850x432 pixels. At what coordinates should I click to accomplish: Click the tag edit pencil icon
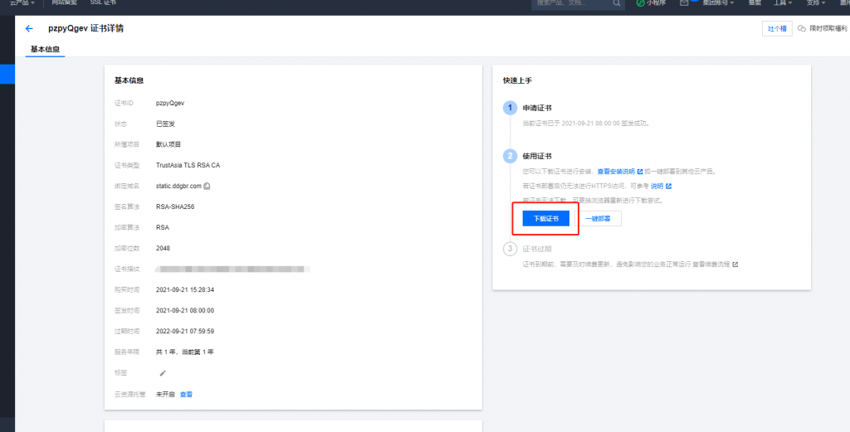click(x=163, y=373)
